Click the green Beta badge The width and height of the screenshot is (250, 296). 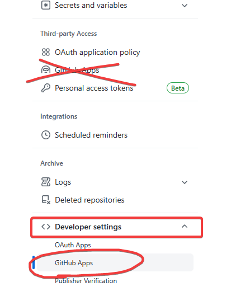coord(177,88)
